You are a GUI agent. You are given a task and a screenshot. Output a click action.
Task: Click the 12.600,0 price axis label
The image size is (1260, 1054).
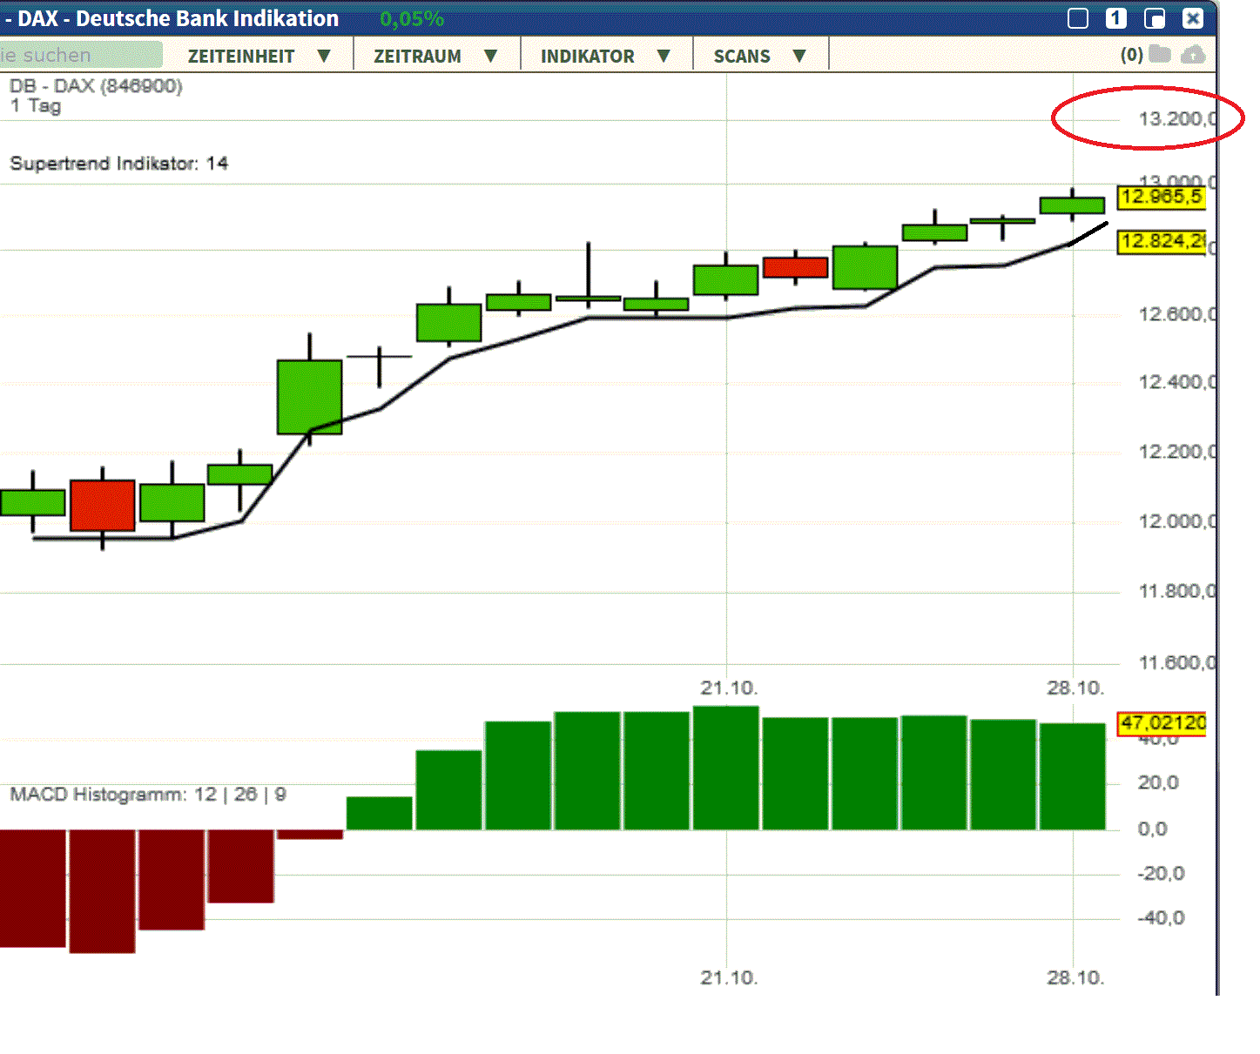[x=1177, y=314]
